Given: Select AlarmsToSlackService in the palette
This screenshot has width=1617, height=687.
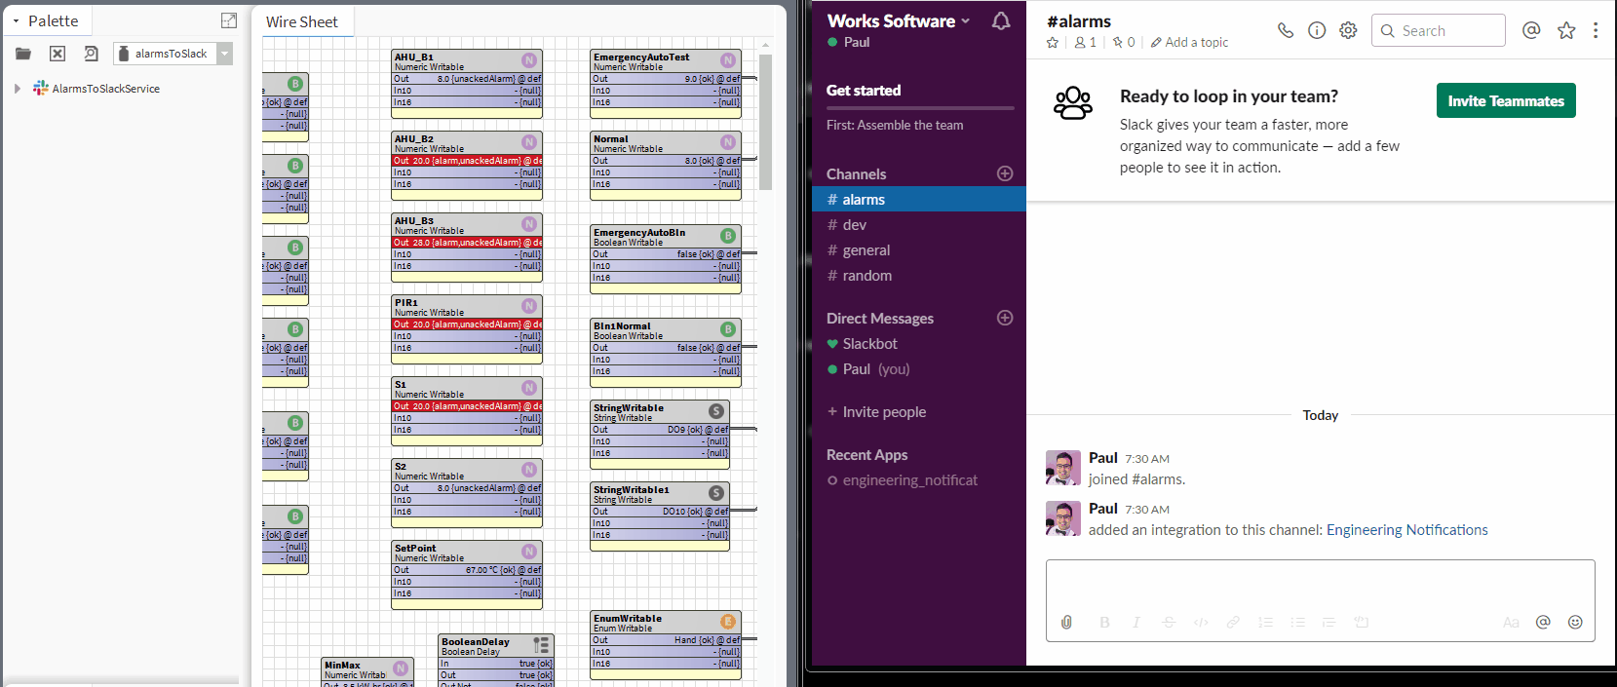Looking at the screenshot, I should (96, 89).
